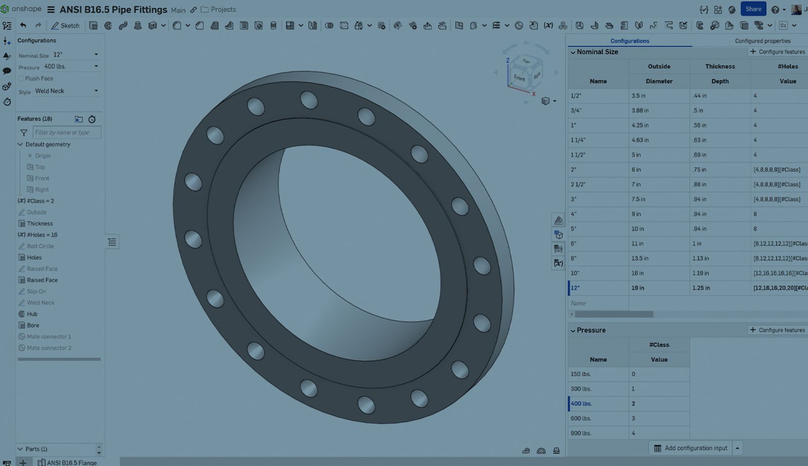The width and height of the screenshot is (808, 466).
Task: Click the Filter by name or type field
Action: click(x=67, y=132)
